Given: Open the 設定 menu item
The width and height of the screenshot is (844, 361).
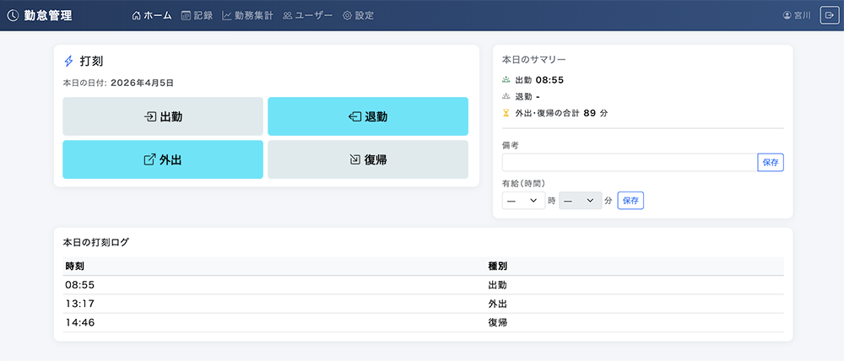Looking at the screenshot, I should click(359, 15).
